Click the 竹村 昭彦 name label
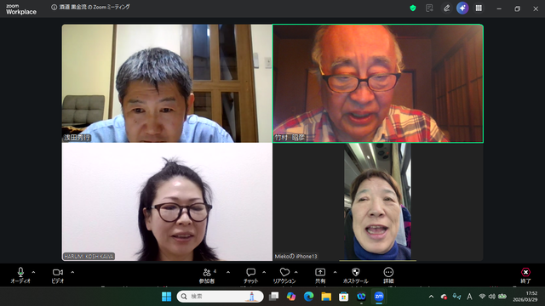Viewport: 545px width, 306px height. [x=290, y=138]
